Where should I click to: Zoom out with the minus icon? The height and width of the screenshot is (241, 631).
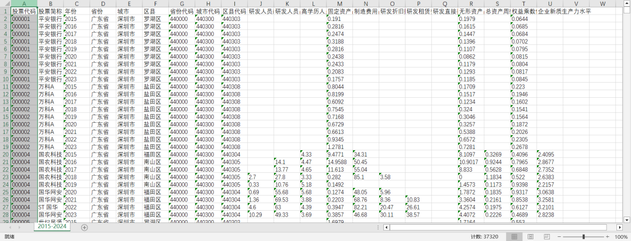point(559,237)
